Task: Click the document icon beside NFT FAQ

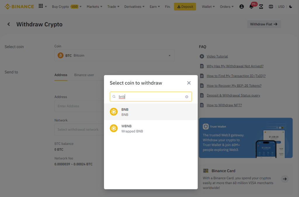Action: pyautogui.click(x=202, y=105)
